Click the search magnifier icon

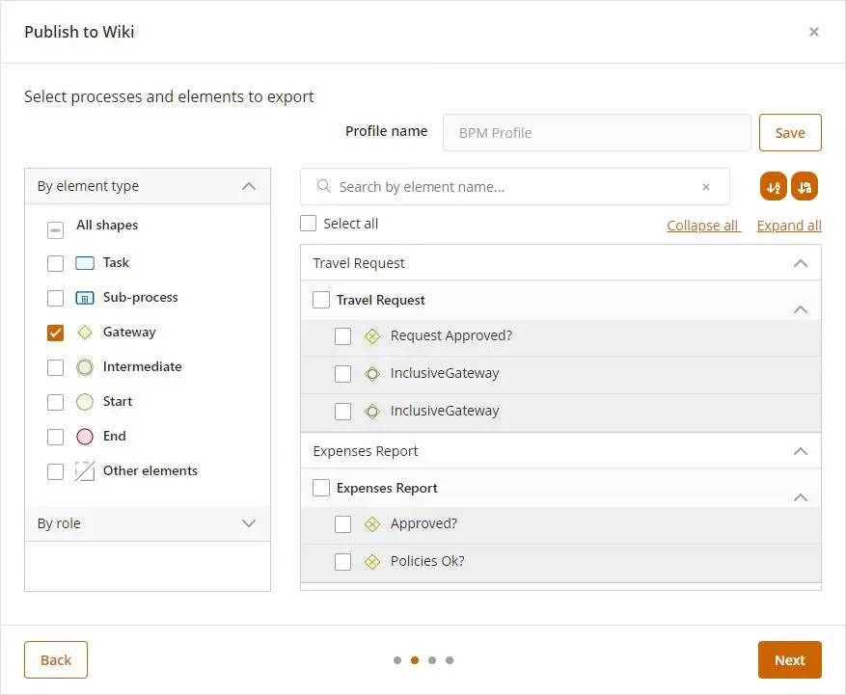324,187
